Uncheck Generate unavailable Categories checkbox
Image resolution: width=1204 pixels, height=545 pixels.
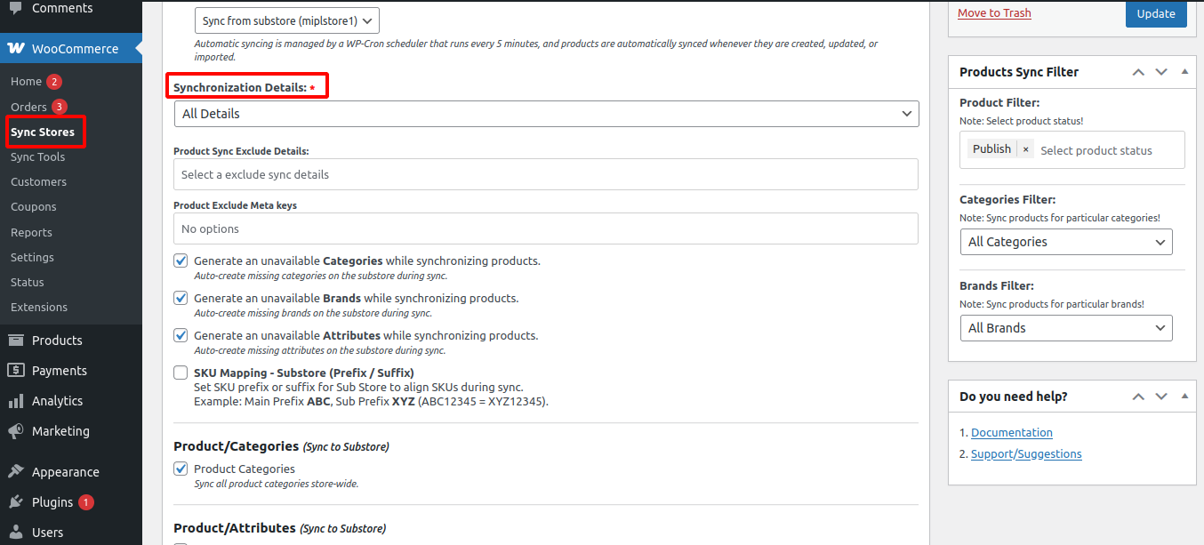coord(181,261)
